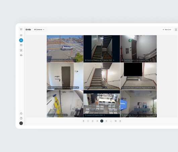Select the active Grids sidebar icon

(x=21, y=40)
